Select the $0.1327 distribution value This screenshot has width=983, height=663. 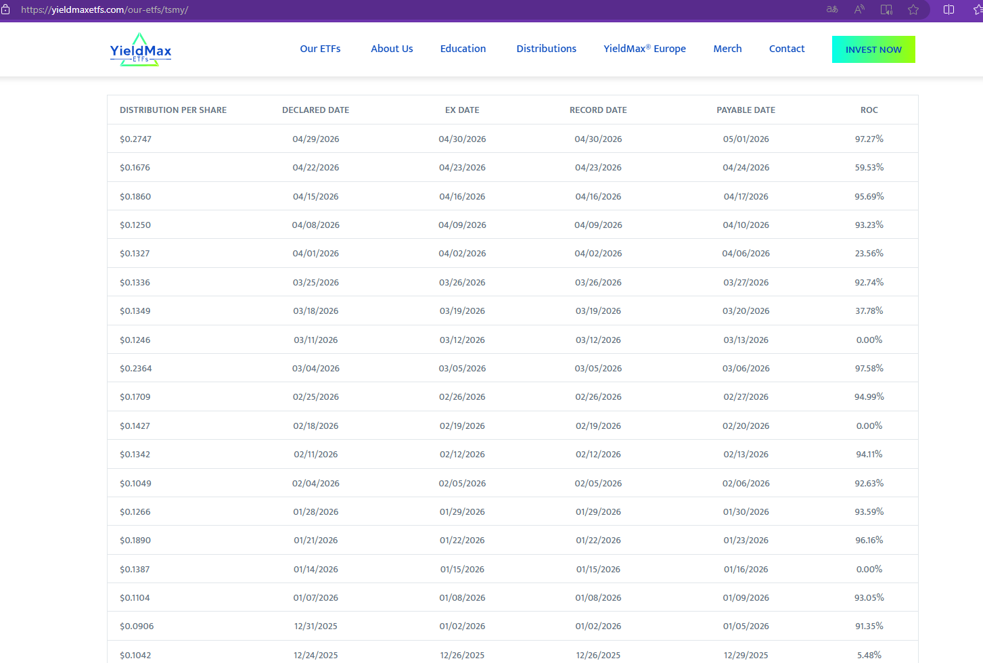(135, 254)
